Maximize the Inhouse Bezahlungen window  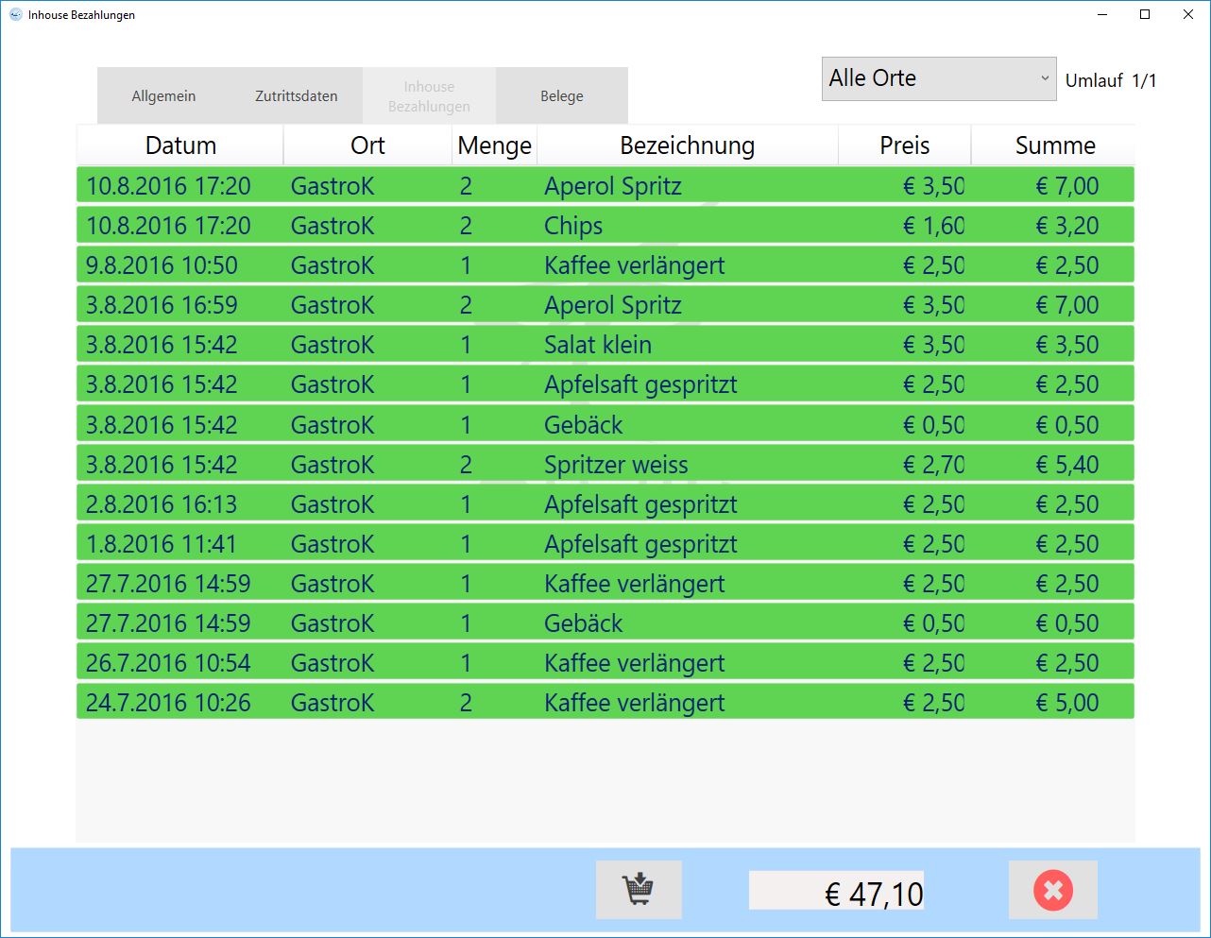[x=1145, y=14]
